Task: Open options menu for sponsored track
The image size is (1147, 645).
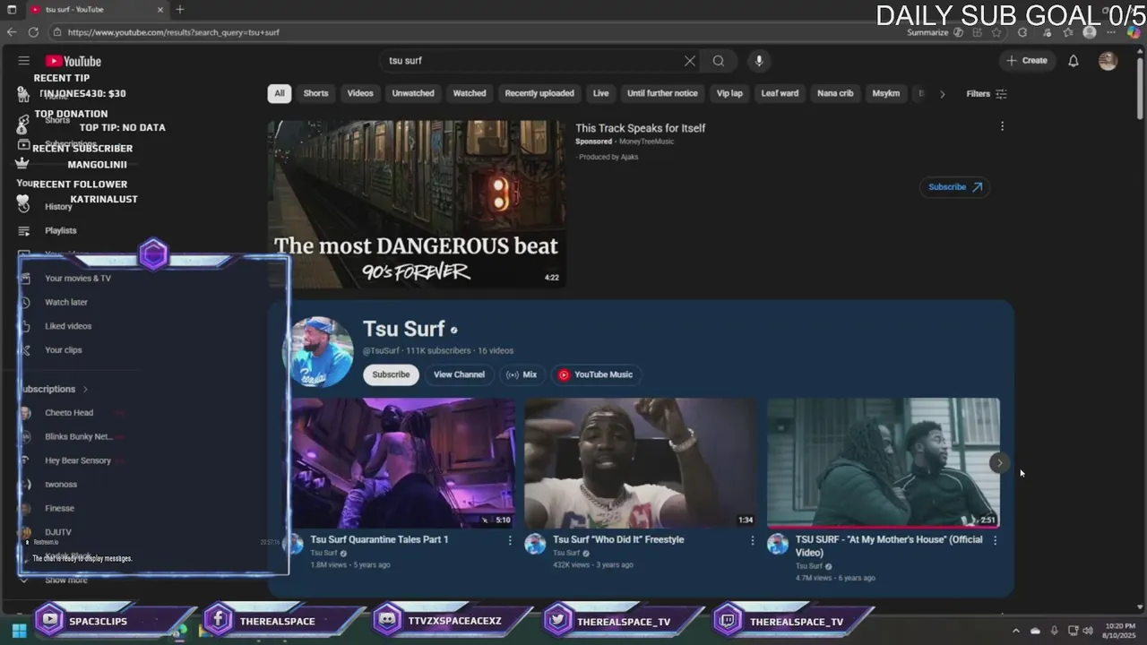Action: [x=1002, y=126]
